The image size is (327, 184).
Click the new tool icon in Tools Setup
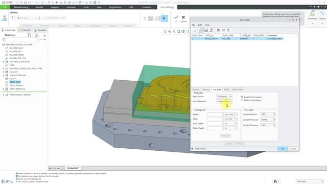(x=194, y=30)
